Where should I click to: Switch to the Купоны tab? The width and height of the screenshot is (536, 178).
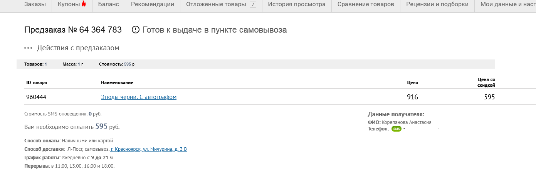coord(72,5)
